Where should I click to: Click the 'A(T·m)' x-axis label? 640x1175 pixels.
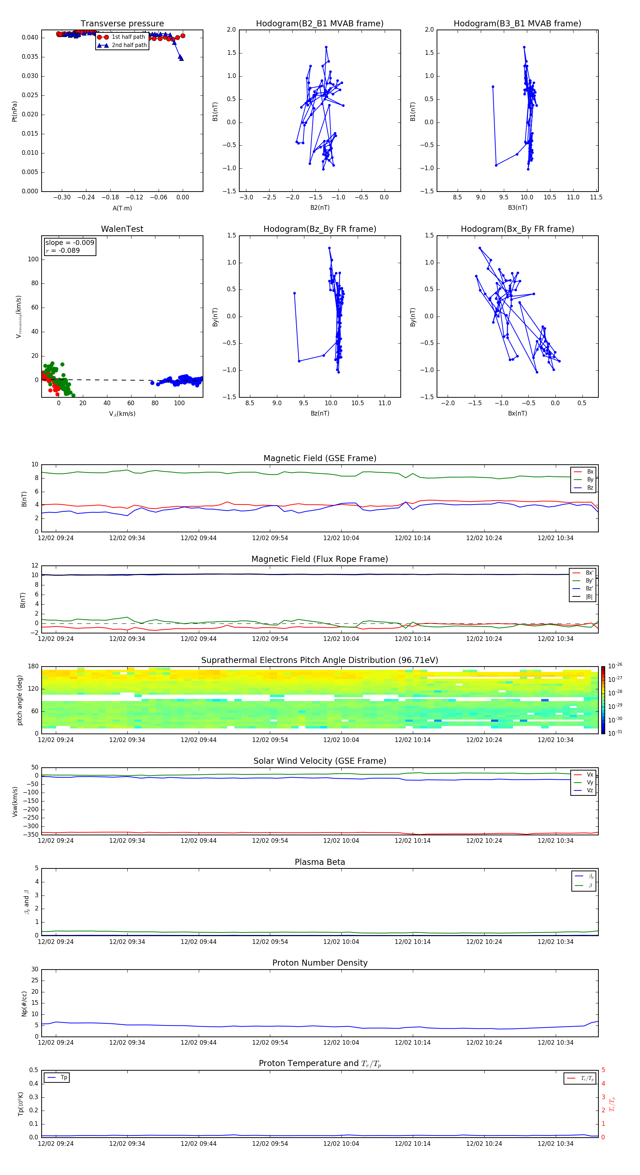coord(122,208)
